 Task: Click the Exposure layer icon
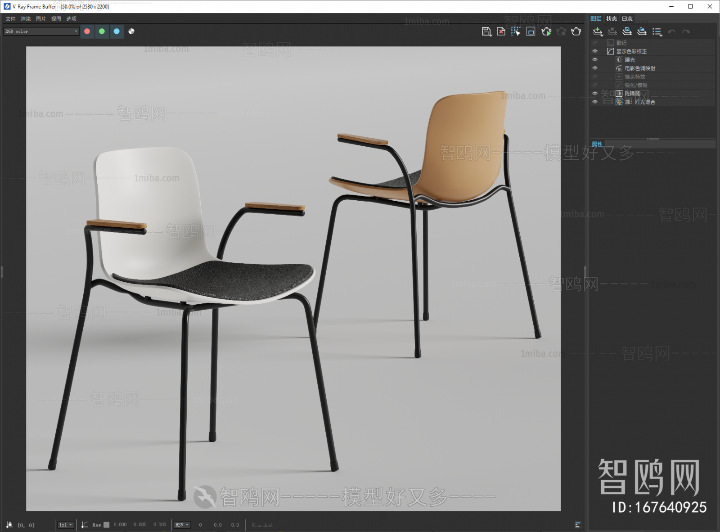(x=619, y=60)
